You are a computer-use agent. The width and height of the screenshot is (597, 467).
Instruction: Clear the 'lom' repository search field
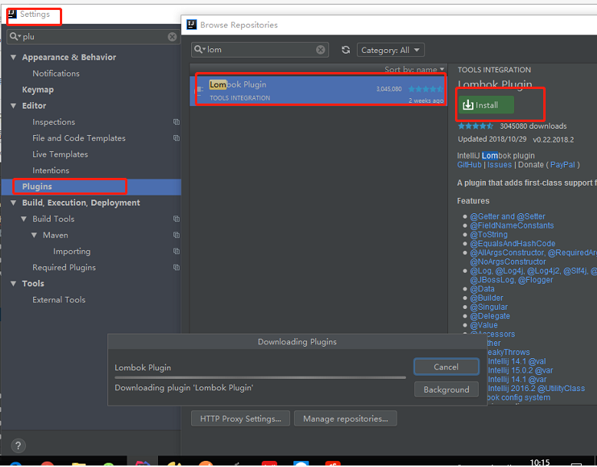click(321, 50)
